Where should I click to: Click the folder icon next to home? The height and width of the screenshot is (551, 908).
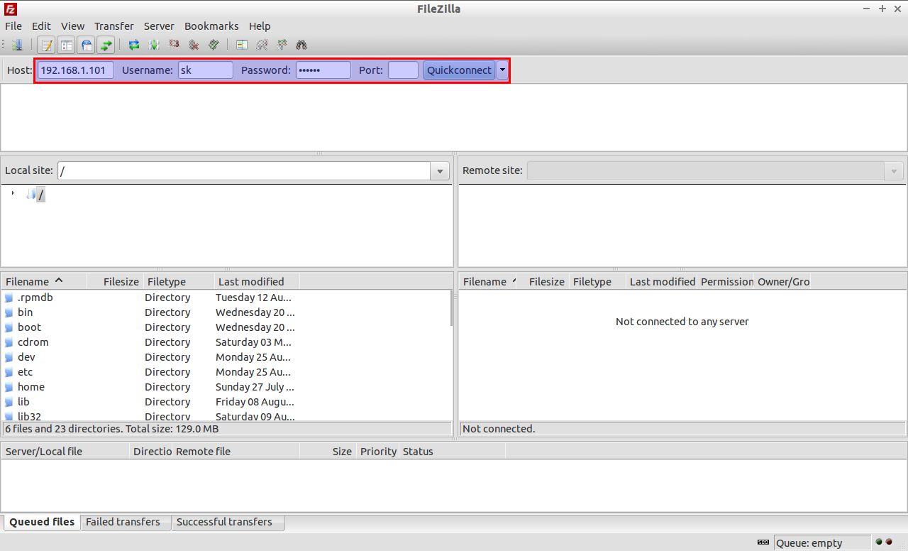pos(9,388)
